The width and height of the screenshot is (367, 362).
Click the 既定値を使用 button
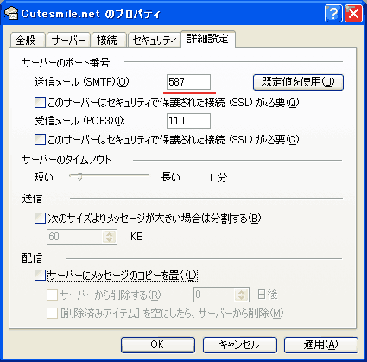(298, 82)
